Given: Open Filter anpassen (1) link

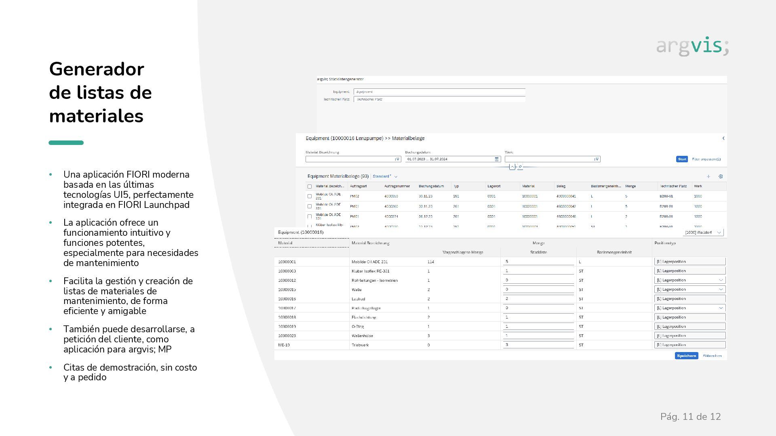Looking at the screenshot, I should 706,159.
